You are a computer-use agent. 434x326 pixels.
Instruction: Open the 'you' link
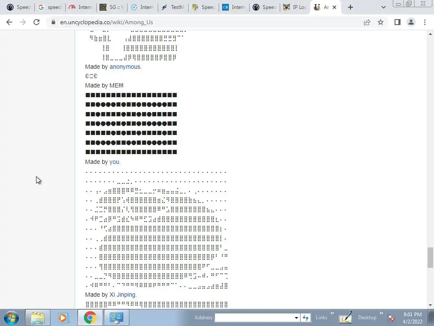click(x=114, y=162)
